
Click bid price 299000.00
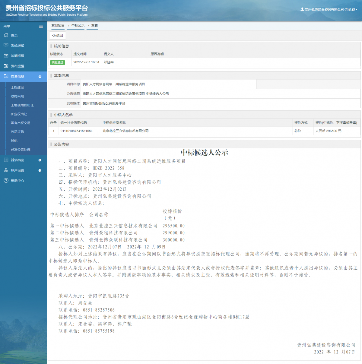(174, 233)
